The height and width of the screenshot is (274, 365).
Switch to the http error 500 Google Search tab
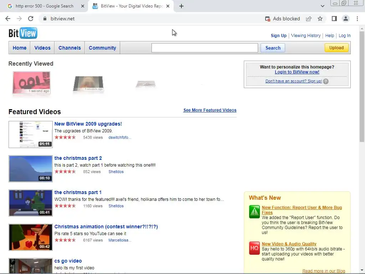[x=44, y=6]
